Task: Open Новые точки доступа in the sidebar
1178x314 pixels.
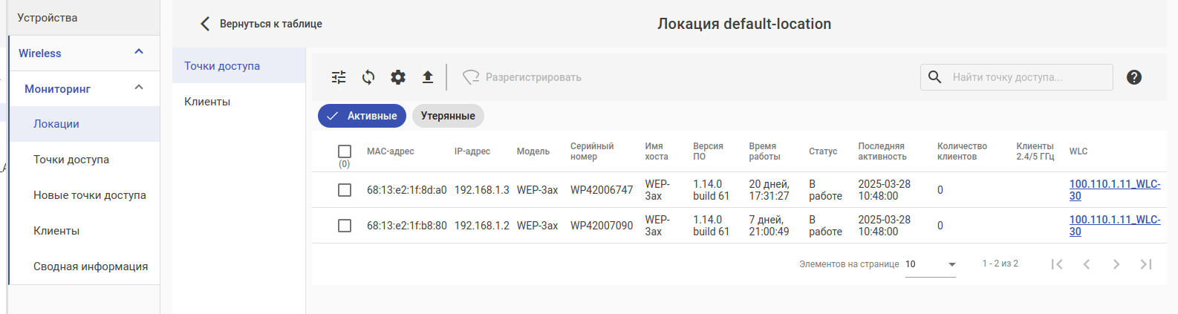Action: 90,195
